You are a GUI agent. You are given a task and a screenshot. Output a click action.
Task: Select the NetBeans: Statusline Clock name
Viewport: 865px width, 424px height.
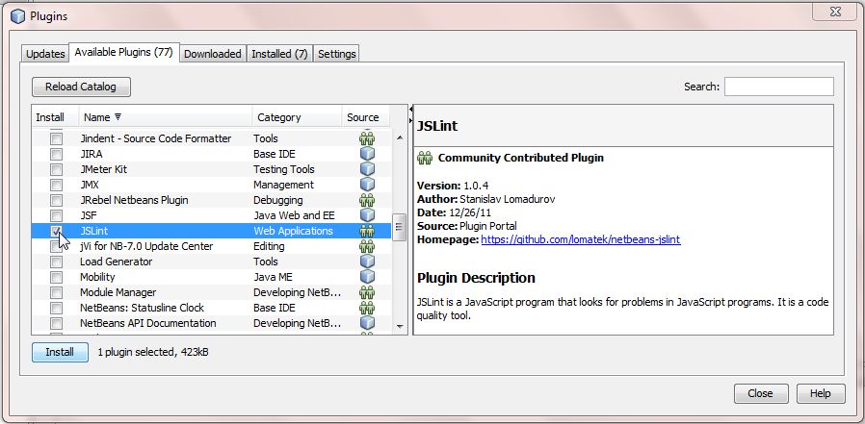(142, 308)
